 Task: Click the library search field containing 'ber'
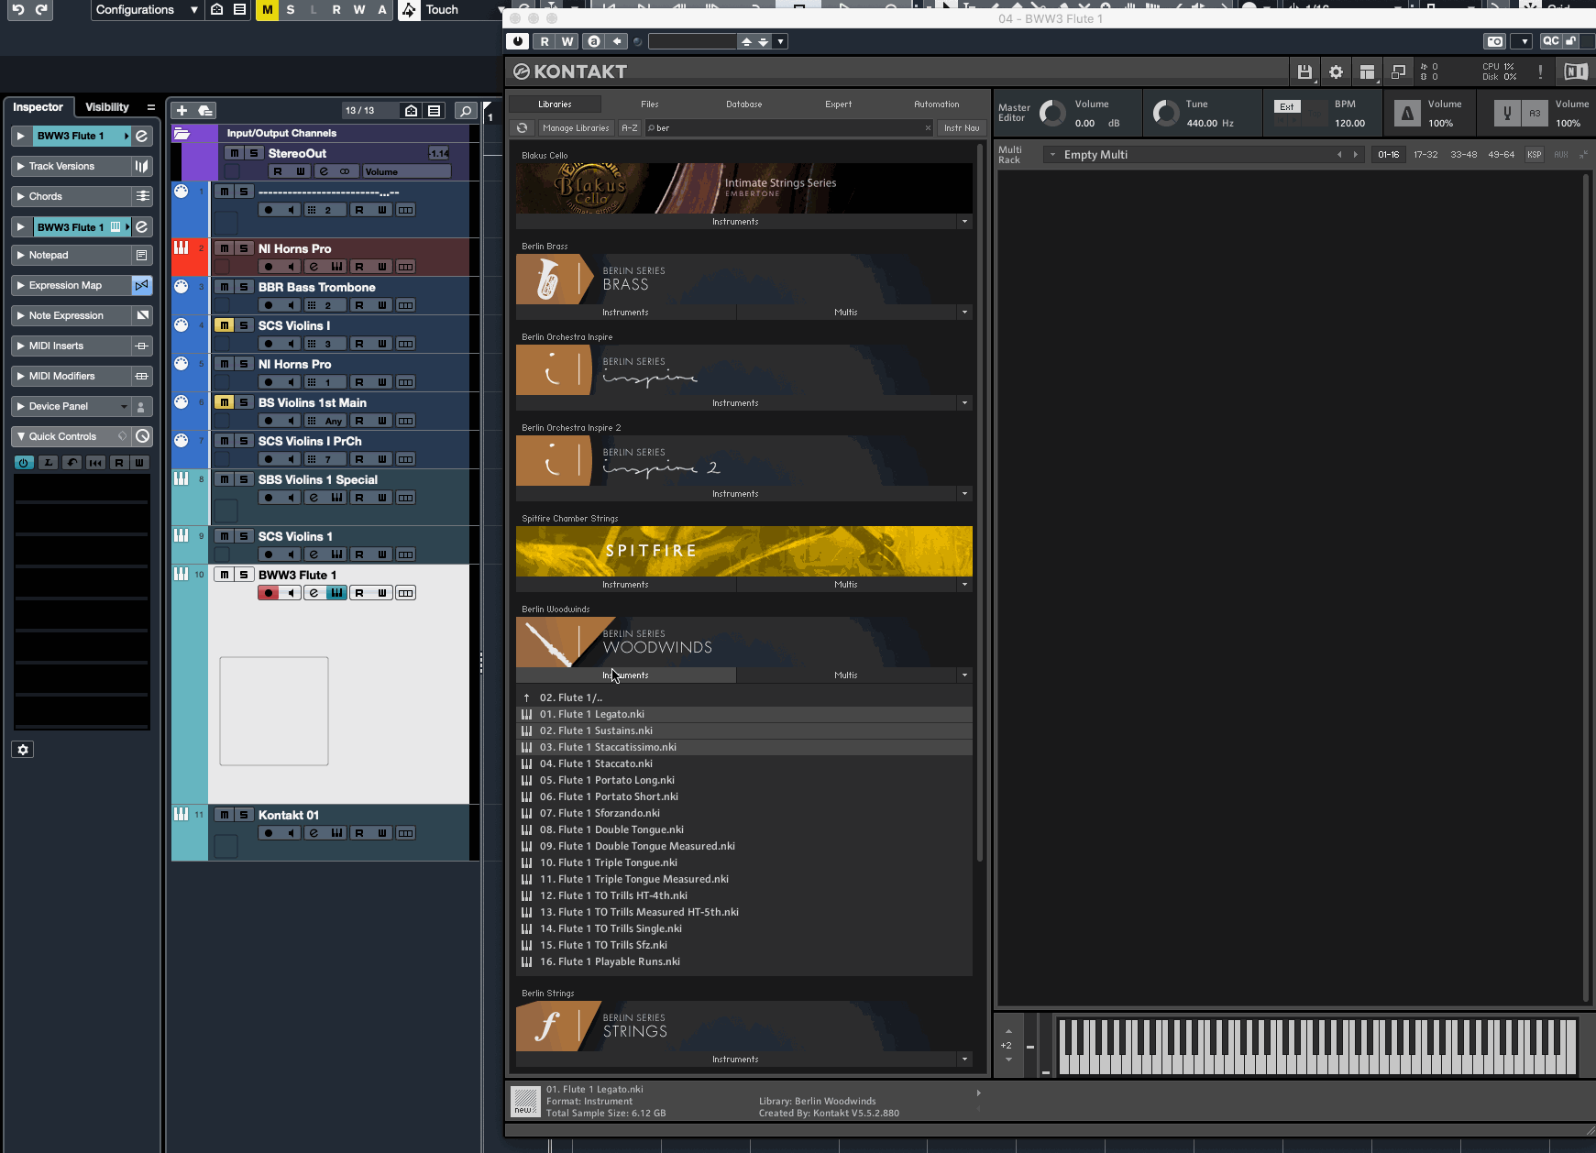coord(788,128)
